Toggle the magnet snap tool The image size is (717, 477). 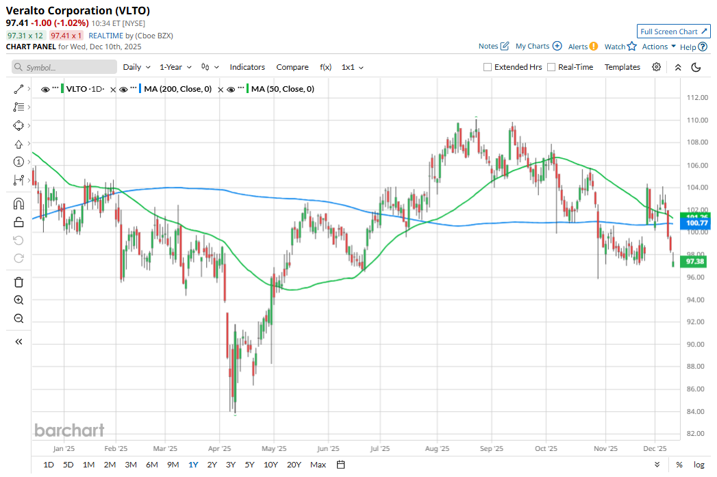(x=18, y=203)
